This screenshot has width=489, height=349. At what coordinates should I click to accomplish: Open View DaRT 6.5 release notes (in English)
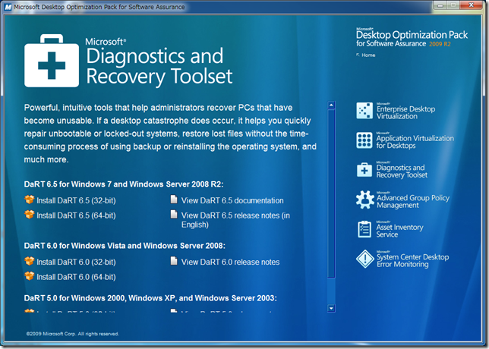235,220
